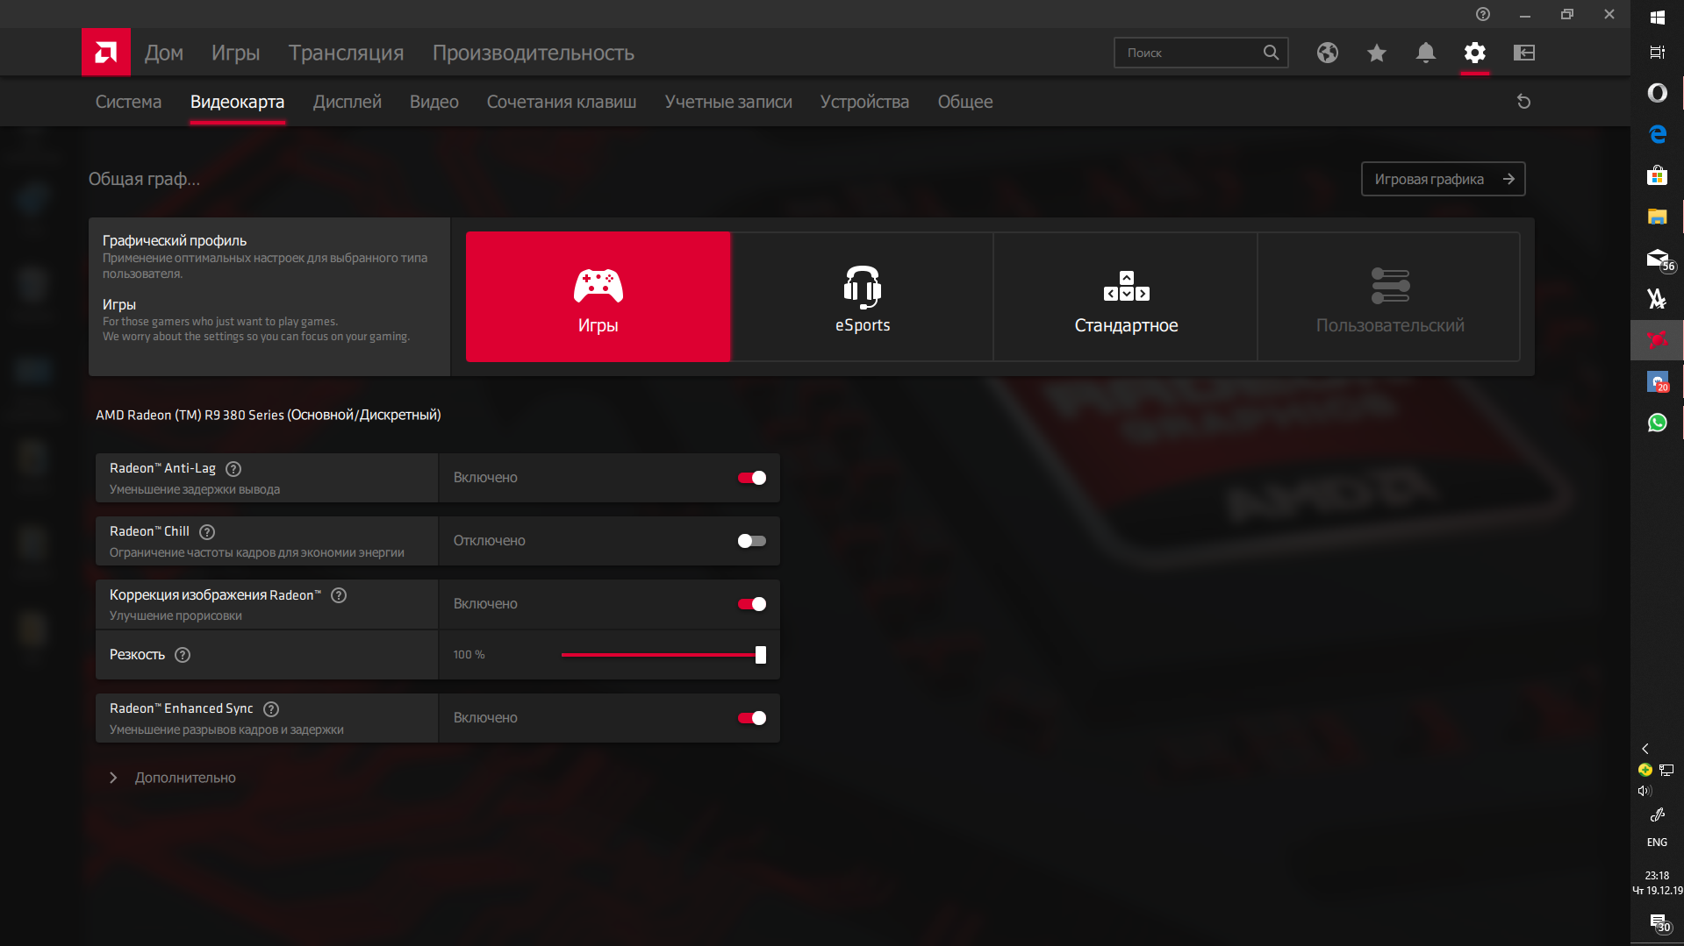Open the Игры top navigation tab
Screen dimensions: 1684x946
(236, 53)
